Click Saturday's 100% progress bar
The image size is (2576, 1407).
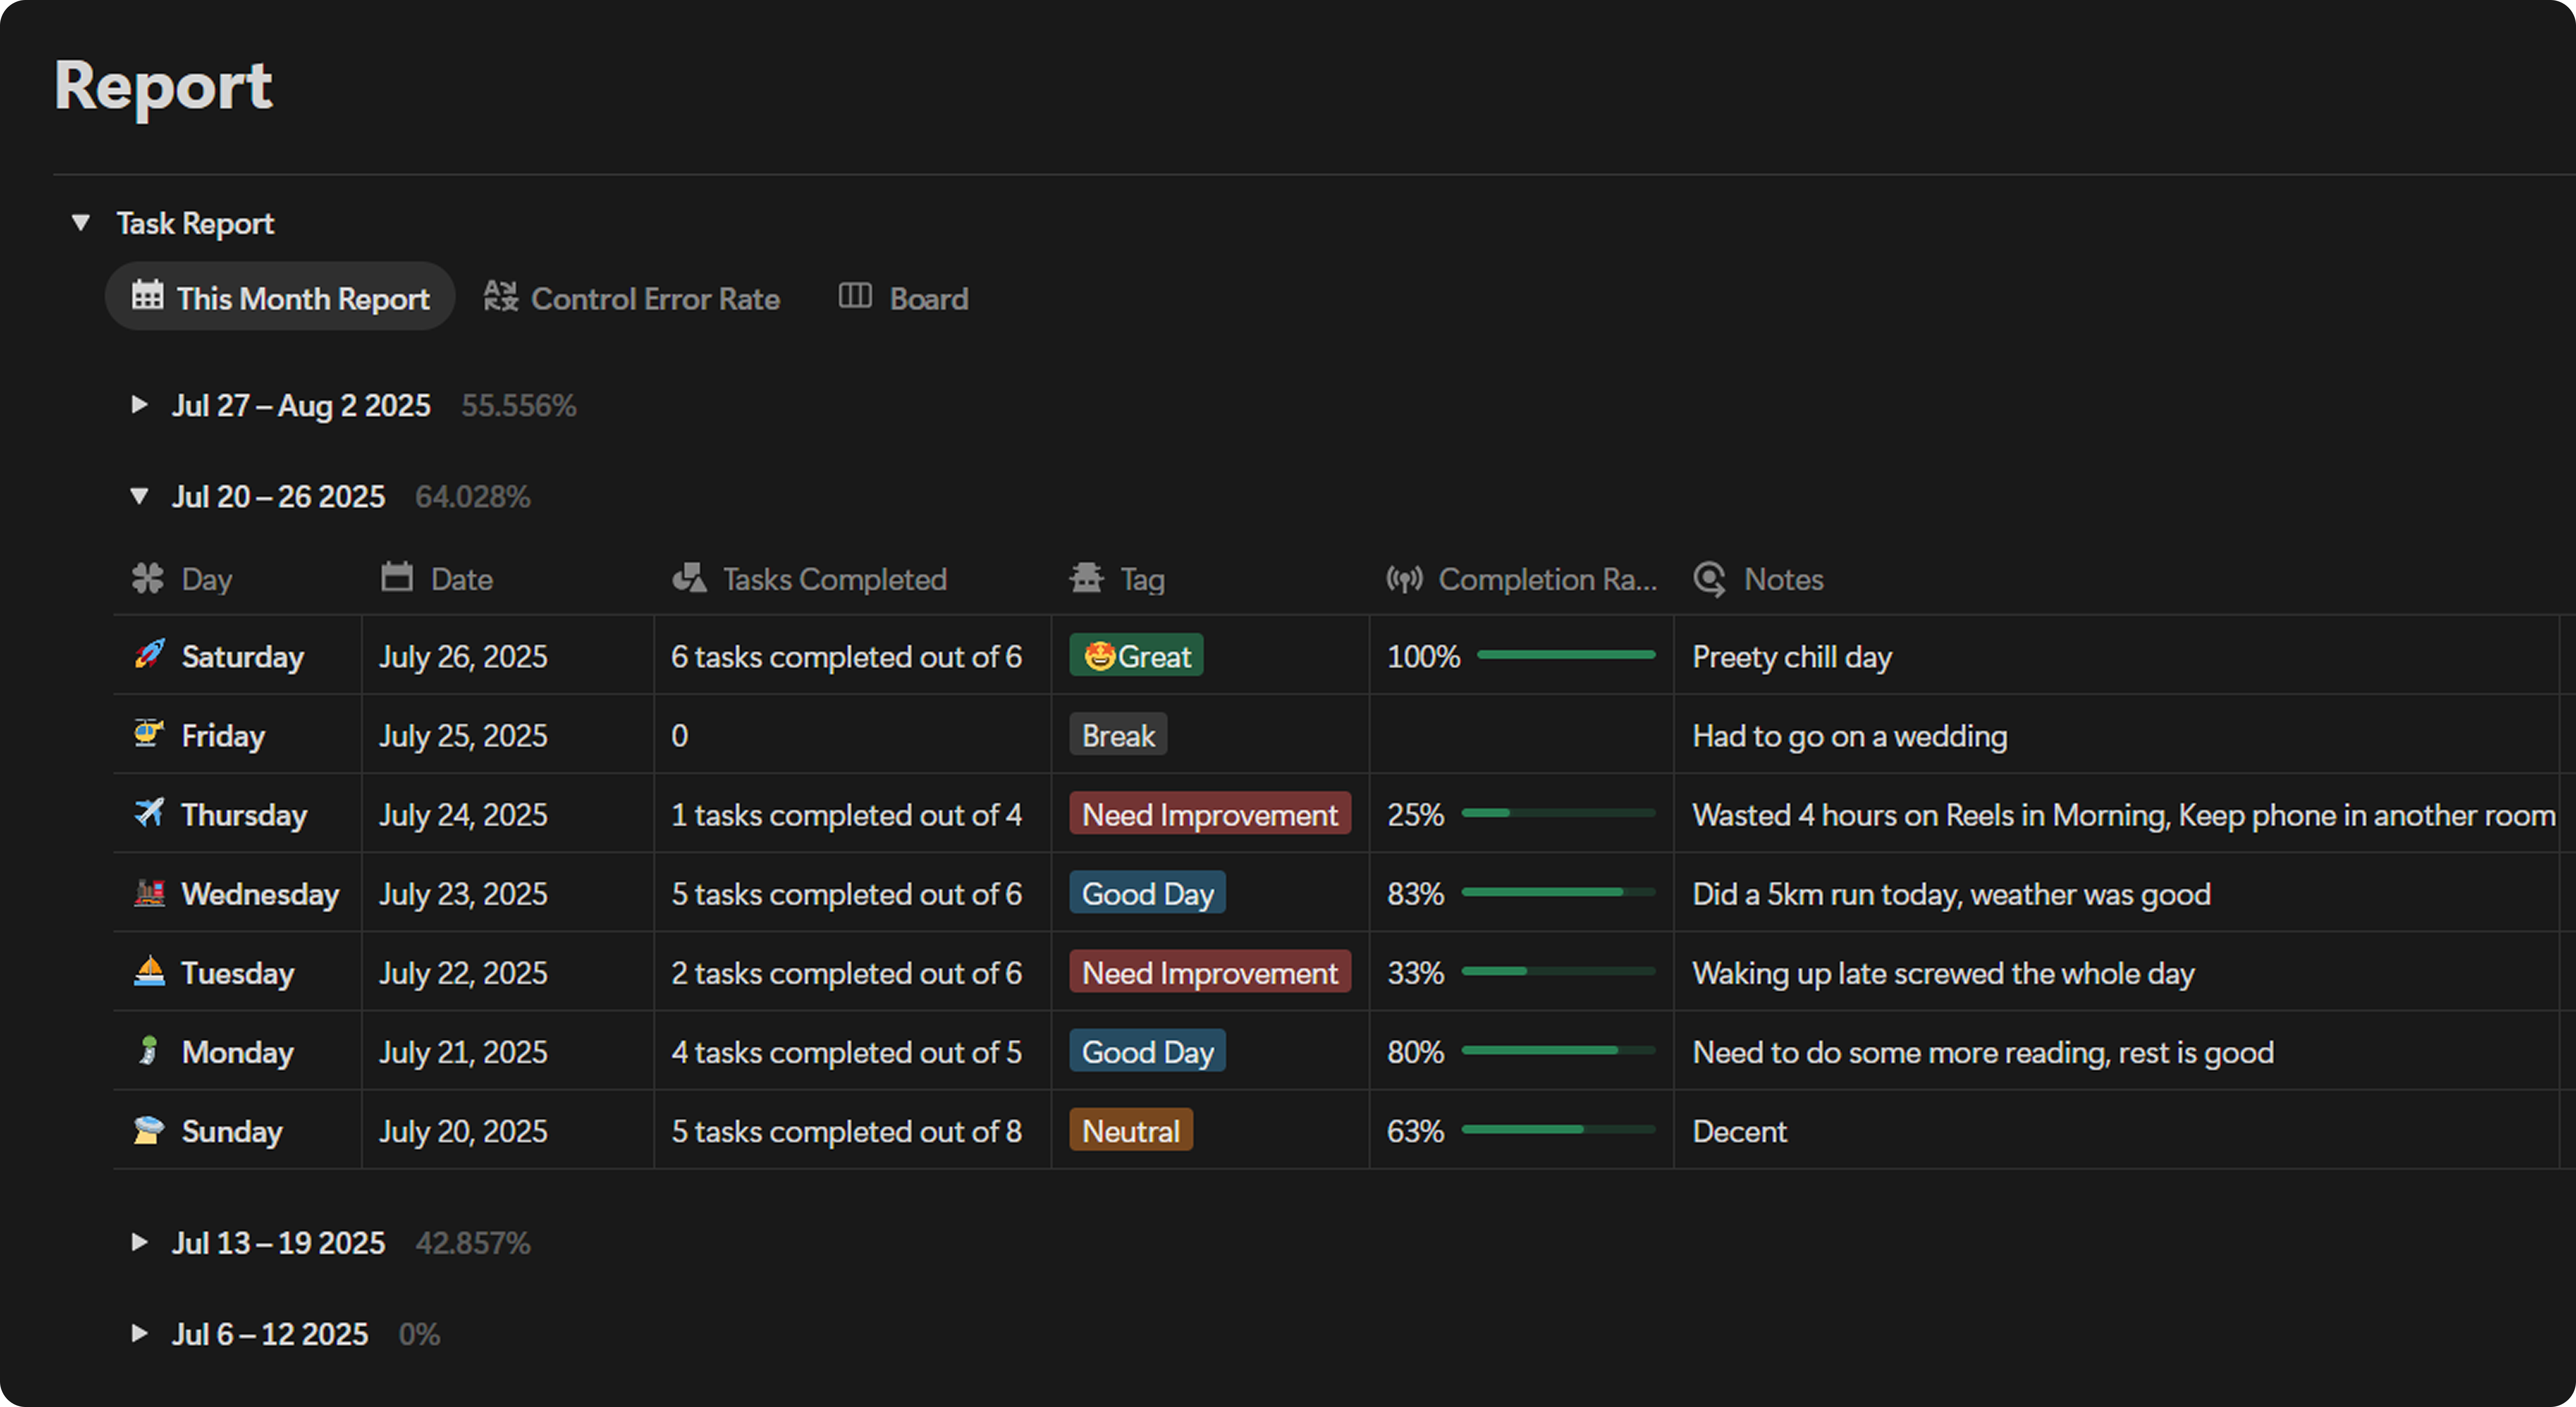tap(1566, 655)
